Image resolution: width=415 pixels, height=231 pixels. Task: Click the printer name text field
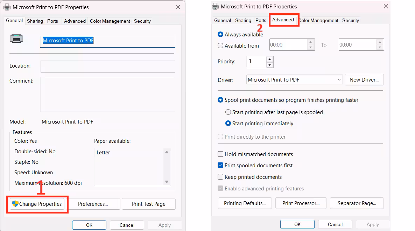pyautogui.click(x=108, y=42)
